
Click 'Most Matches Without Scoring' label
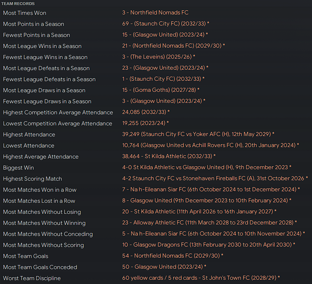coord(43,245)
